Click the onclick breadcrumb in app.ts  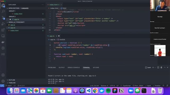pyautogui.click(x=61, y=40)
